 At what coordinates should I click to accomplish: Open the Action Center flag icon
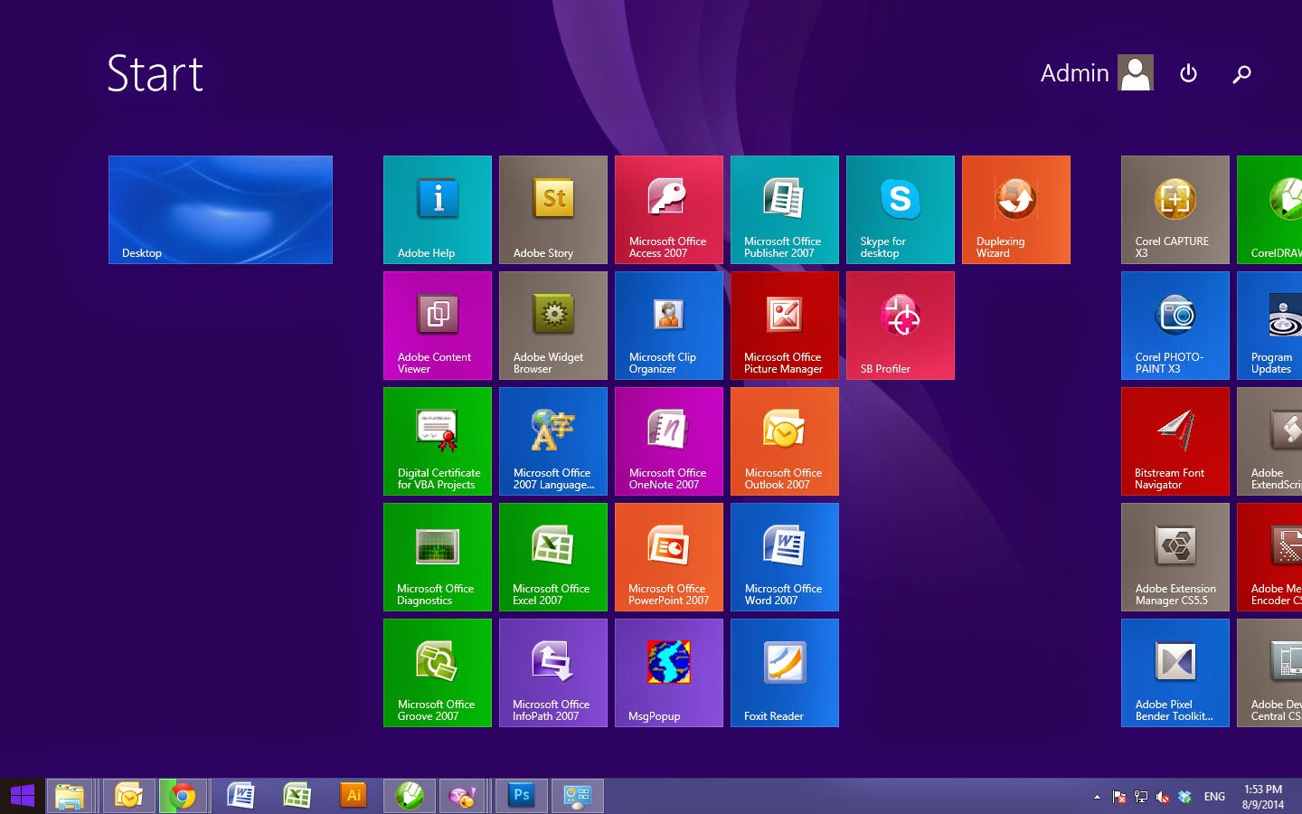click(1119, 797)
